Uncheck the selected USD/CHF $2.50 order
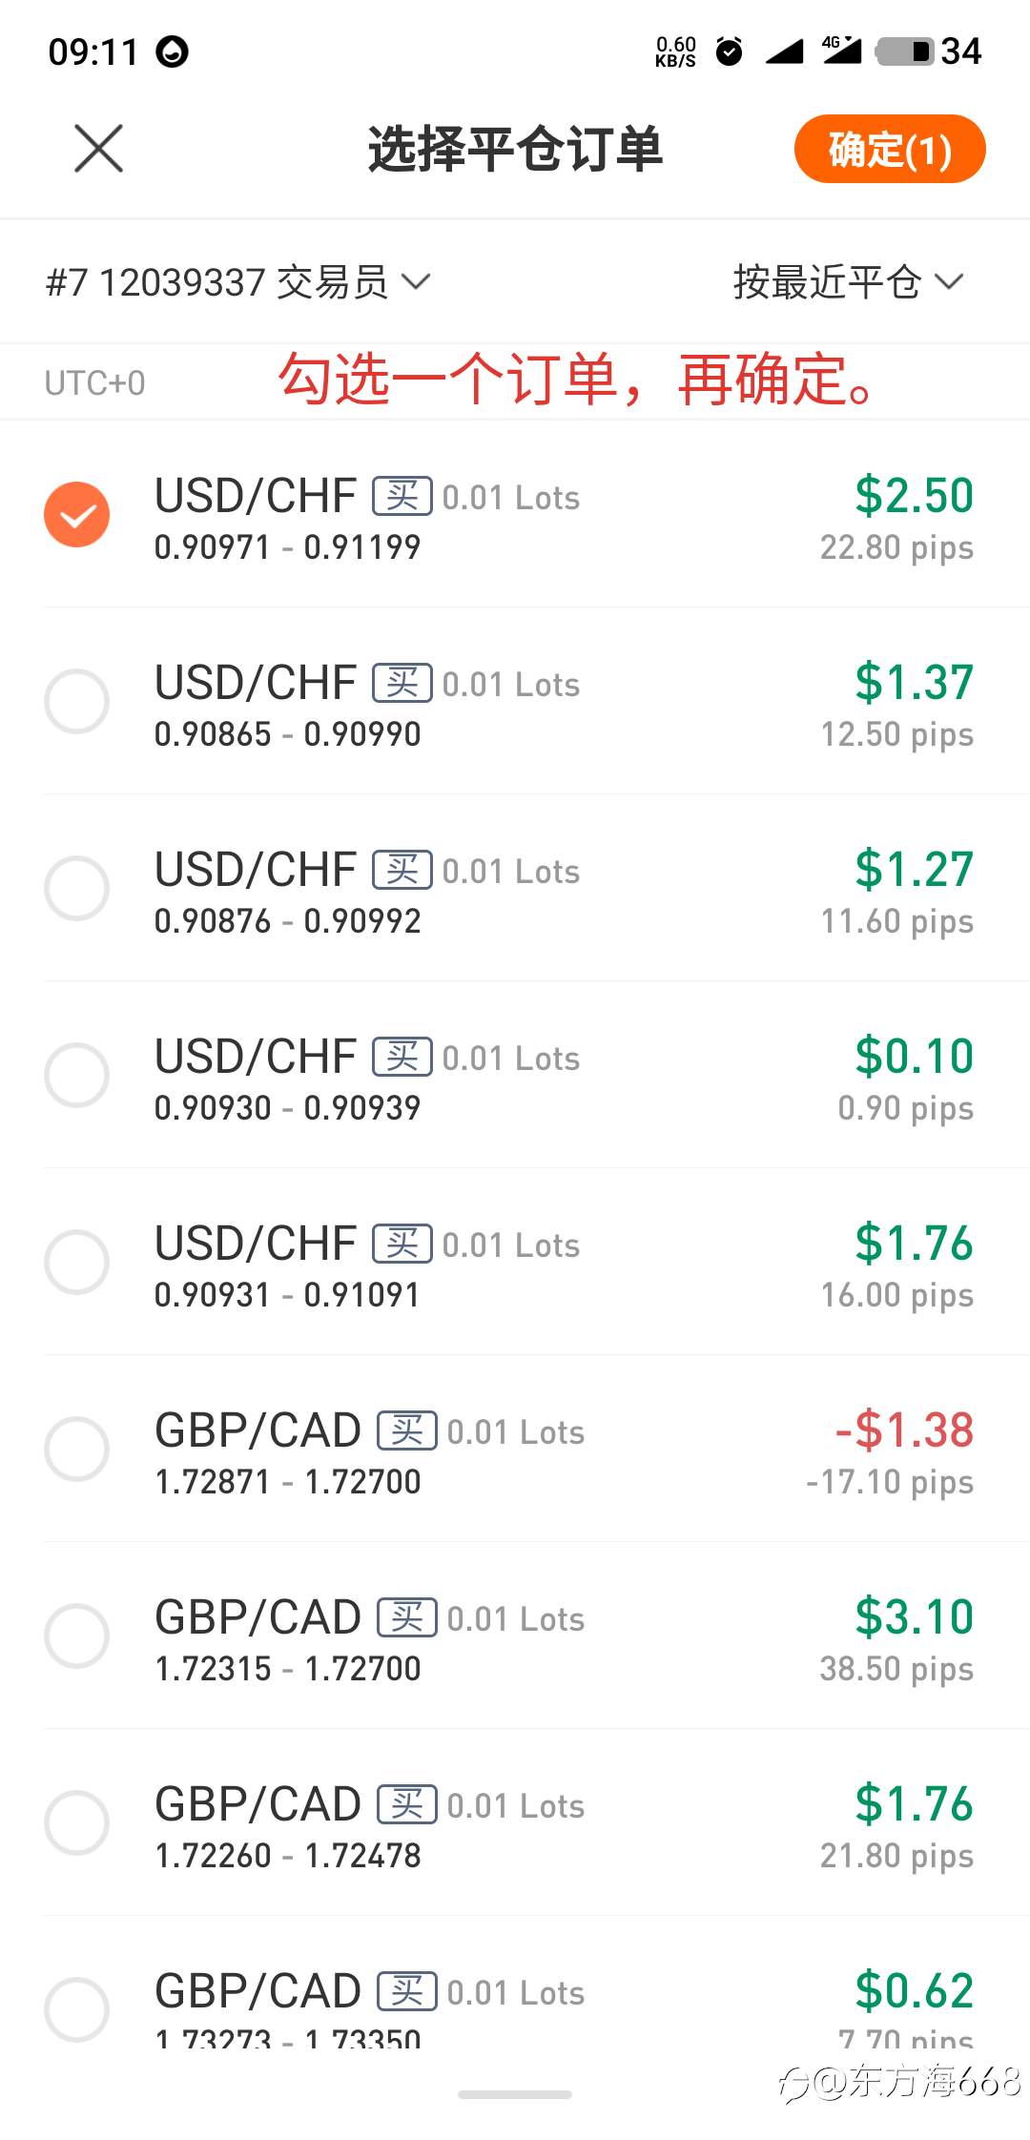 click(x=77, y=515)
